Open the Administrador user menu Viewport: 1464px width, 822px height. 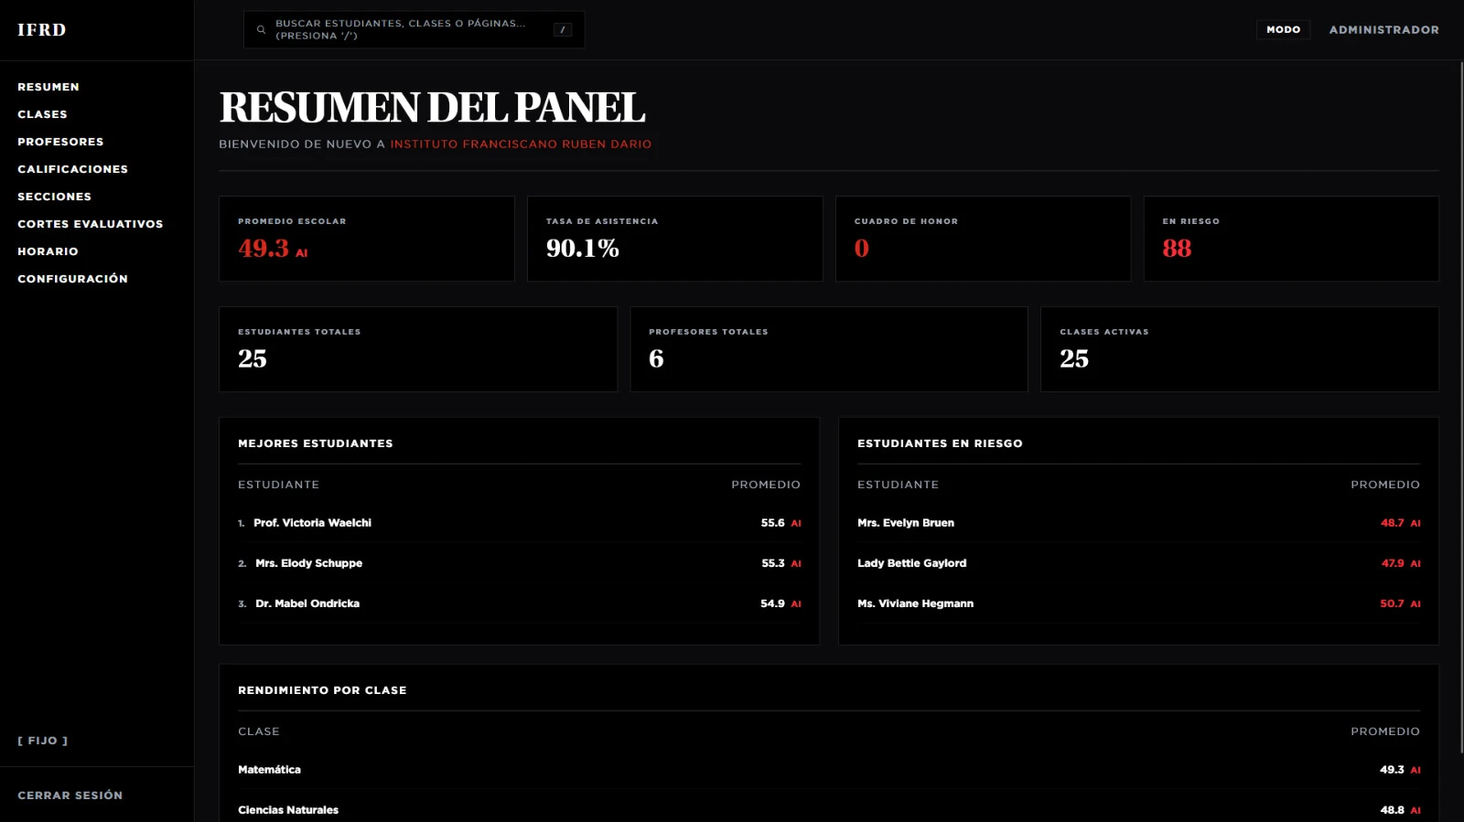click(x=1383, y=30)
